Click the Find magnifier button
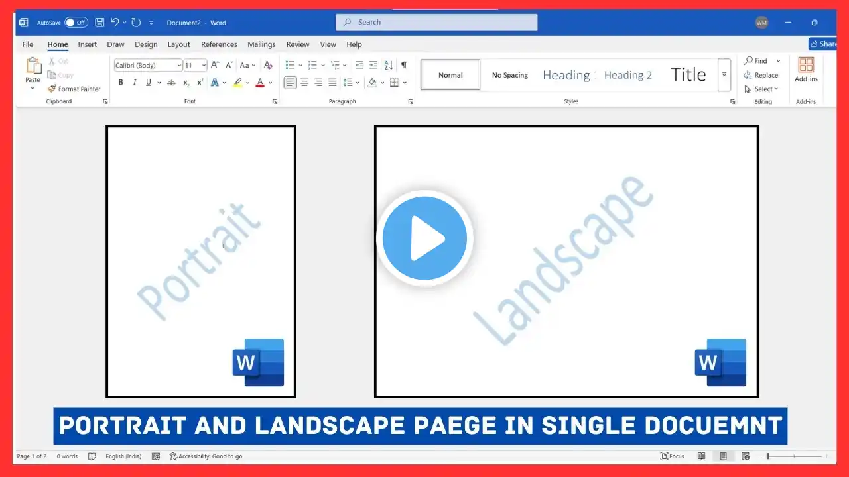The image size is (849, 477). pyautogui.click(x=756, y=60)
